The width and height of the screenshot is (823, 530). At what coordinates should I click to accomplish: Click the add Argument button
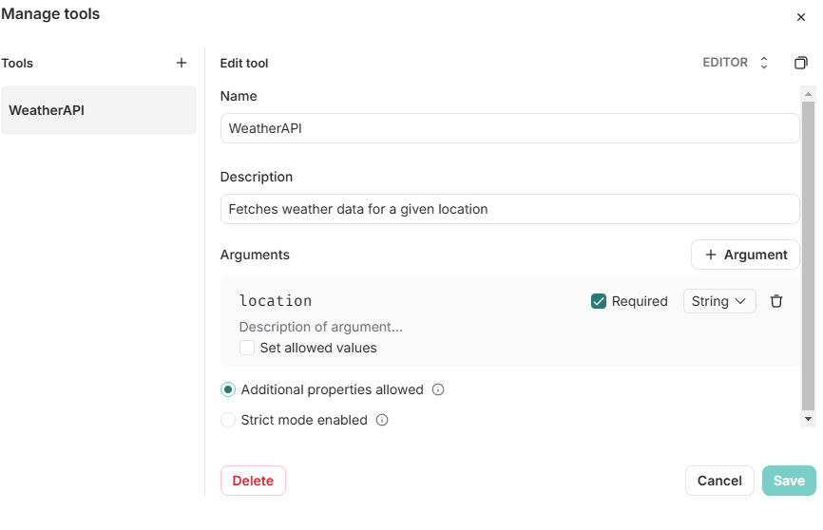coord(745,255)
